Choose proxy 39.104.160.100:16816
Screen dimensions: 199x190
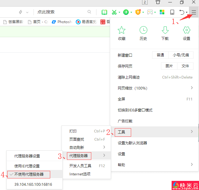point(33,184)
